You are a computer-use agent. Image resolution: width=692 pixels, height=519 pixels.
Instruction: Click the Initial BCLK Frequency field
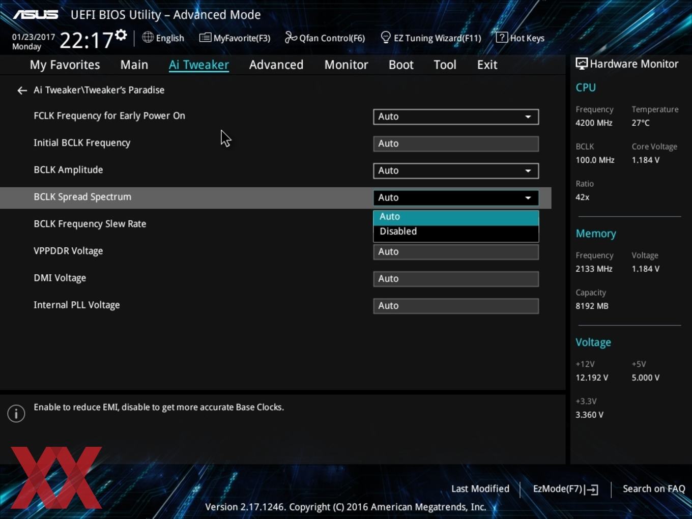coord(456,143)
